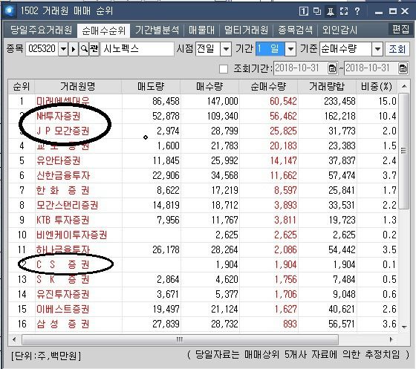Click the vertical scrollbar thumb

click(404, 151)
